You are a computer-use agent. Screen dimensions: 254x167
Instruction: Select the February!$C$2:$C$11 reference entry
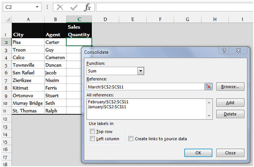[108, 102]
